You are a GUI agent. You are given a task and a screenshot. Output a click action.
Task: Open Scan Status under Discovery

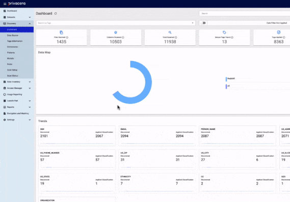tap(17, 76)
